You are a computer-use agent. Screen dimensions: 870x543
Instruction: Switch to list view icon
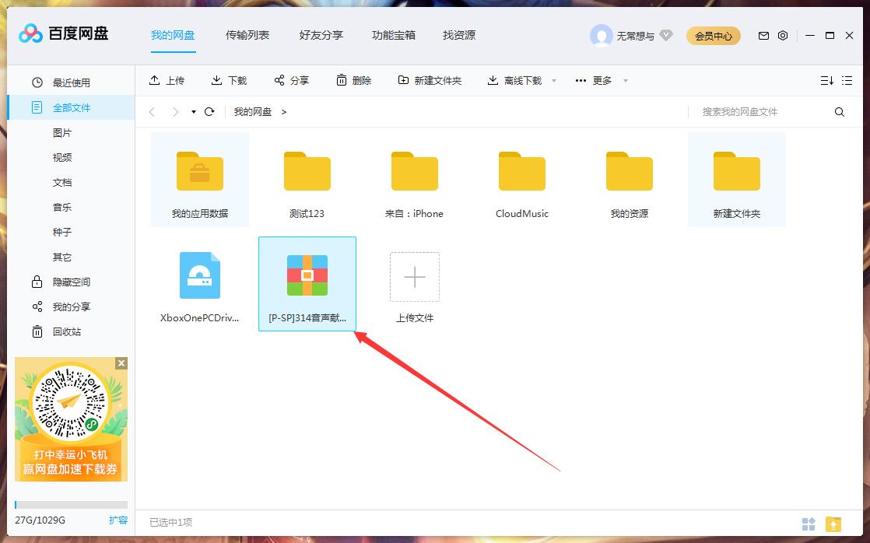pos(847,80)
